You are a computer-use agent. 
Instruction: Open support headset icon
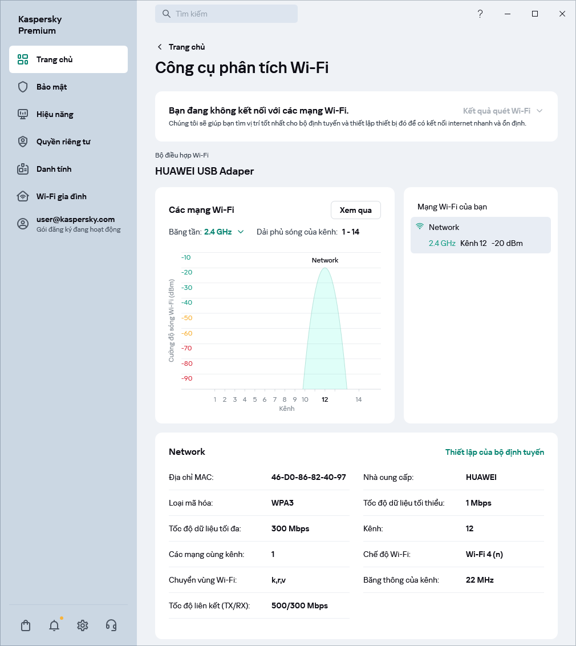[x=111, y=625]
